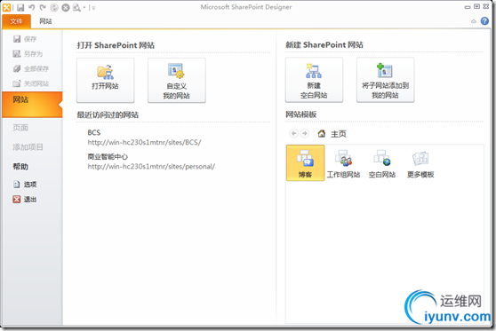
Task: Open 帮助 in the sidebar
Action: point(20,167)
